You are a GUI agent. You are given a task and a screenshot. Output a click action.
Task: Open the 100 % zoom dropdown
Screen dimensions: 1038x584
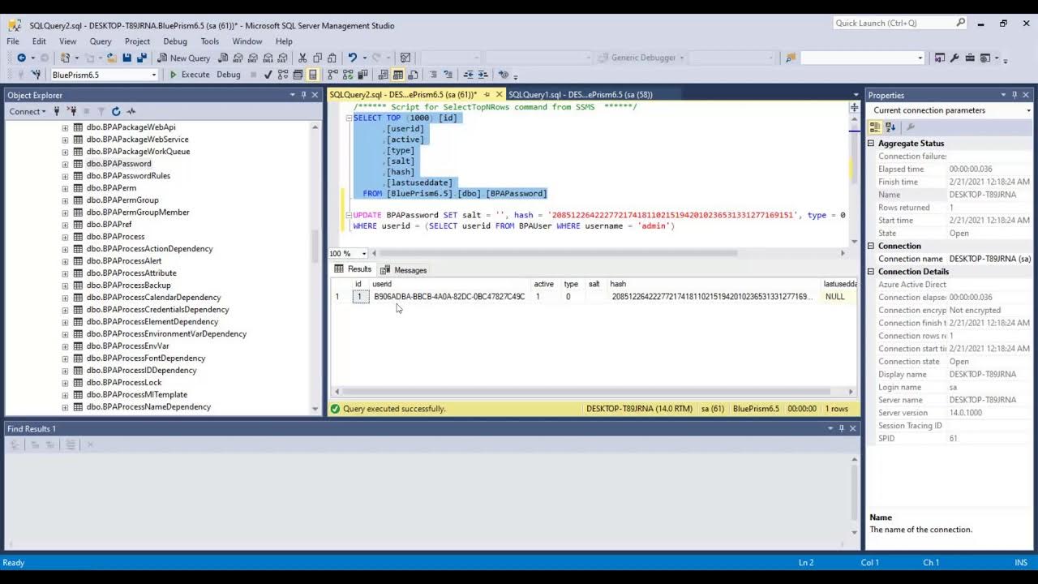coord(364,253)
